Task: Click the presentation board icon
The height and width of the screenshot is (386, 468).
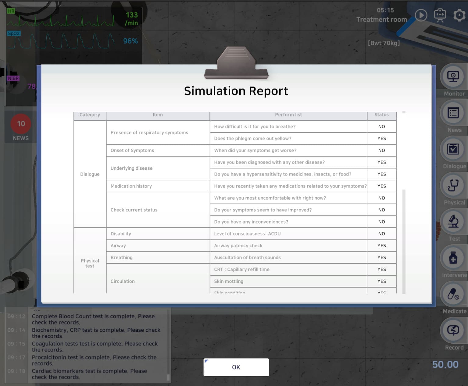Action: coord(440,15)
